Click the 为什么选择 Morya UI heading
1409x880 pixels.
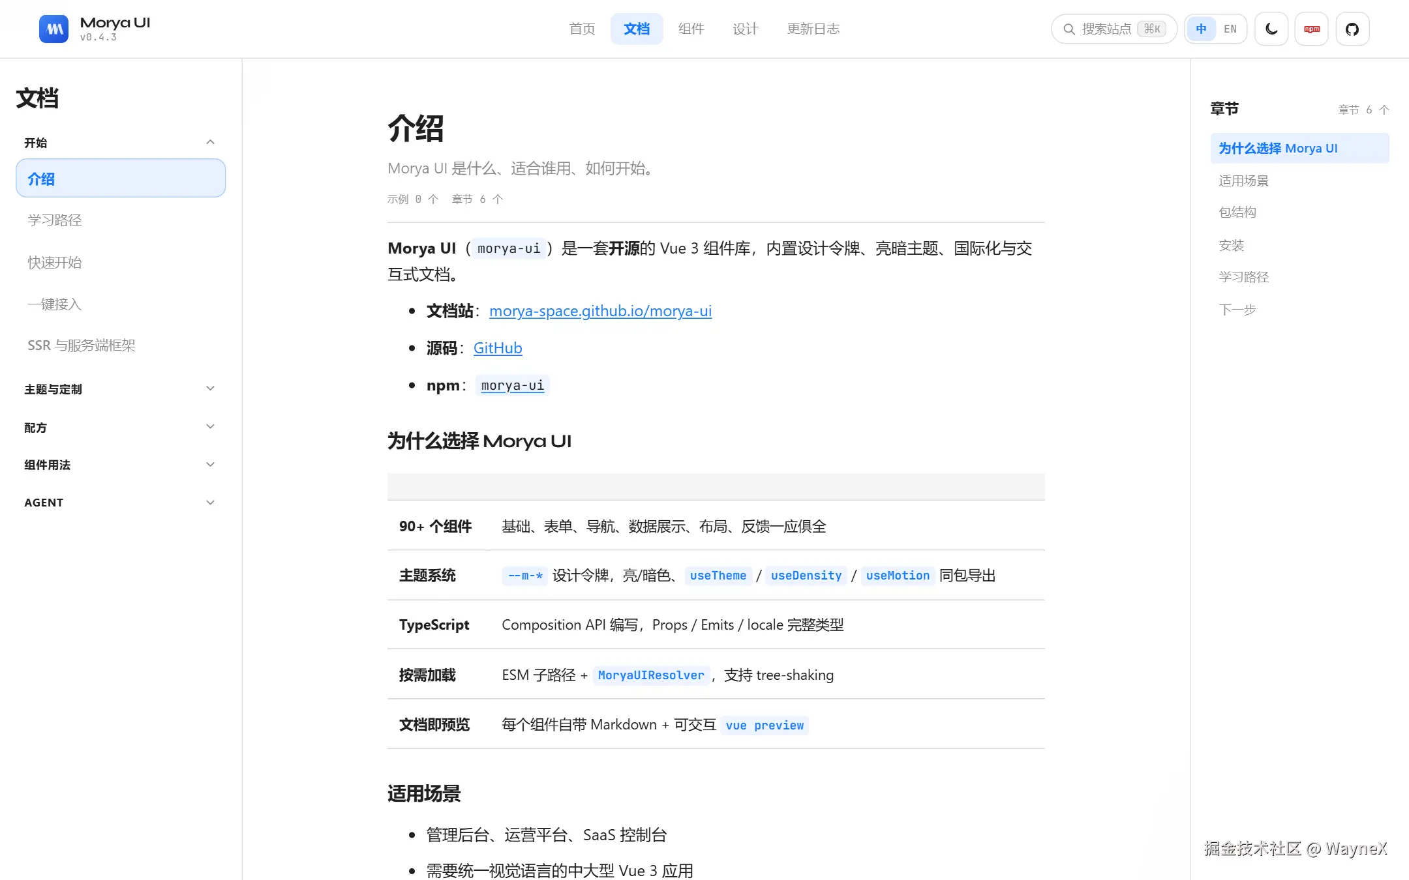pos(479,441)
